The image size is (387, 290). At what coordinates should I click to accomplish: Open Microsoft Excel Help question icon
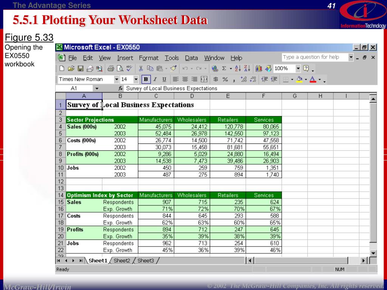coord(306,68)
